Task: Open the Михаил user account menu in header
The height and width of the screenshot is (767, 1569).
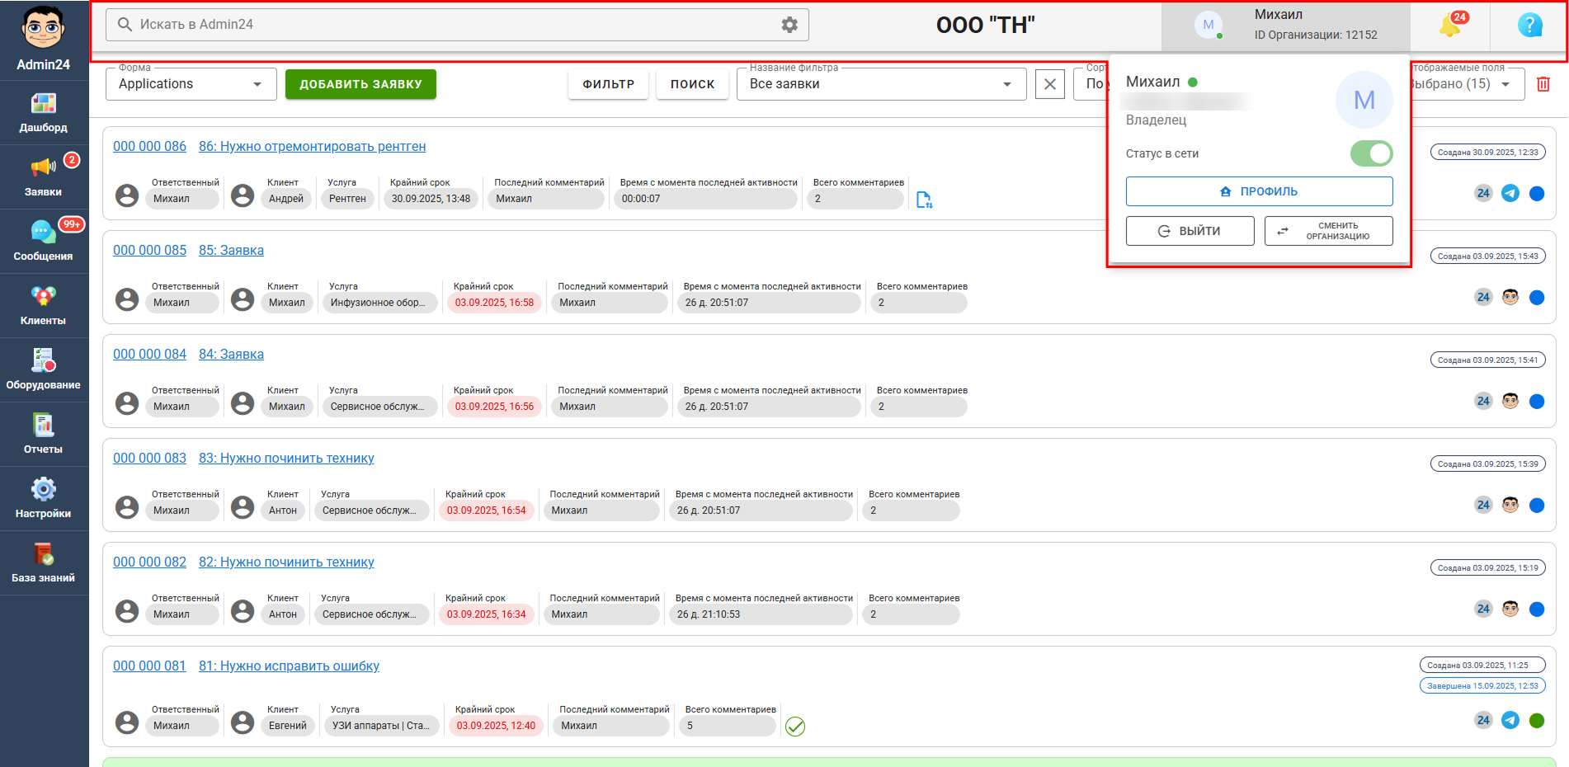Action: 1285,26
